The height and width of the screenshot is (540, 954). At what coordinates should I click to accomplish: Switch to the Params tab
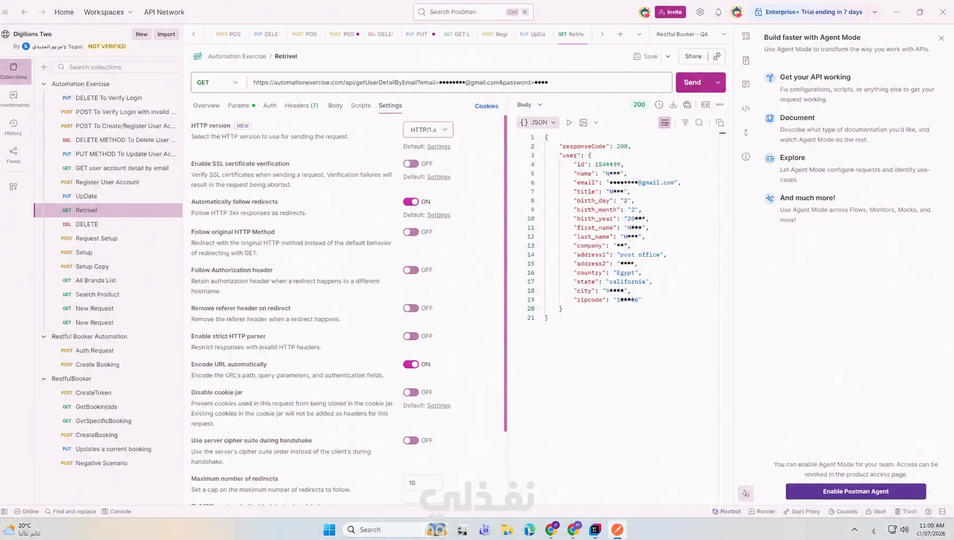click(241, 105)
